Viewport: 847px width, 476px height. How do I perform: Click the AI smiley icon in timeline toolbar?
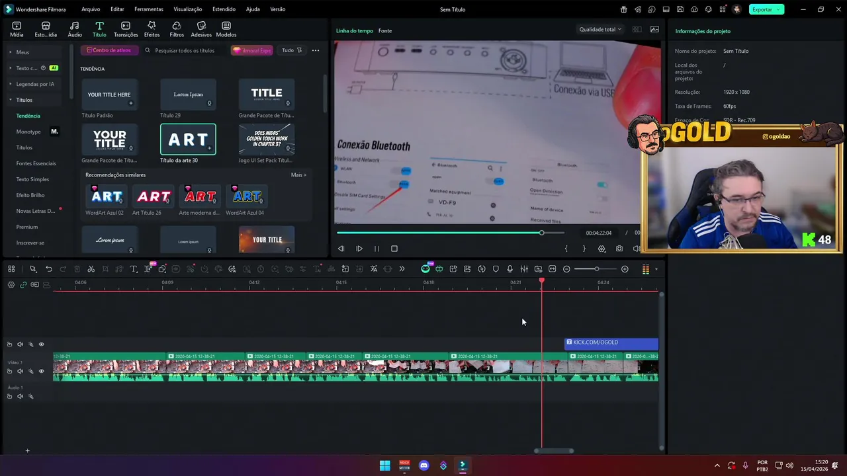click(425, 269)
